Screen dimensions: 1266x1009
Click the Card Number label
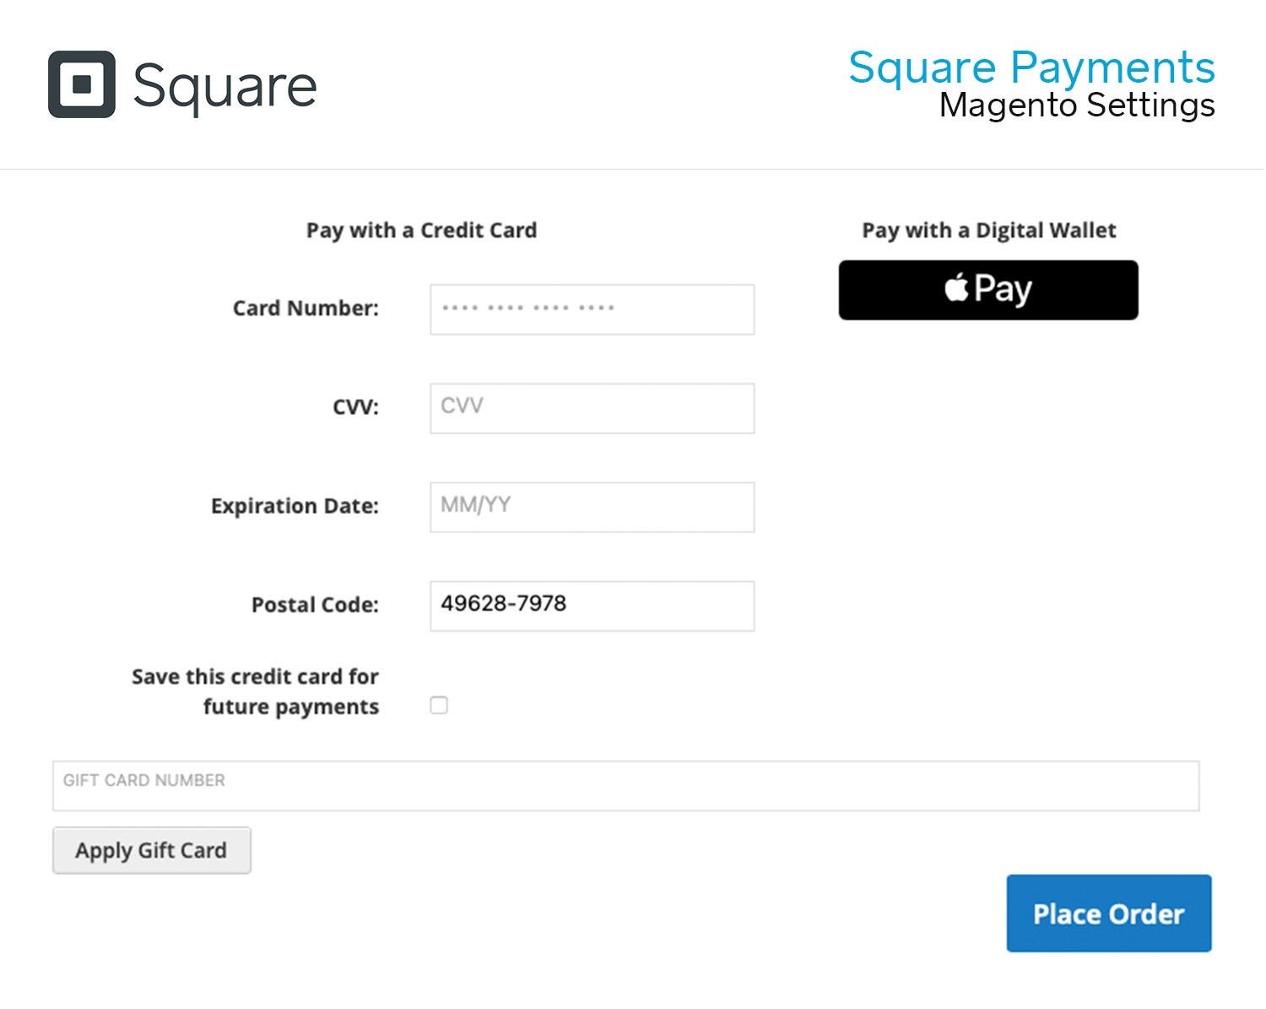pos(306,308)
